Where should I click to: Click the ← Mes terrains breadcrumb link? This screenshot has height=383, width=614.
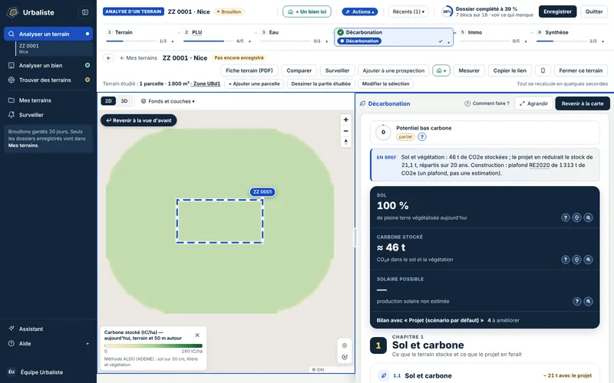(138, 58)
